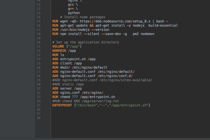Click "ADD server /app" line
The width and height of the screenshot is (210, 140).
67,88
